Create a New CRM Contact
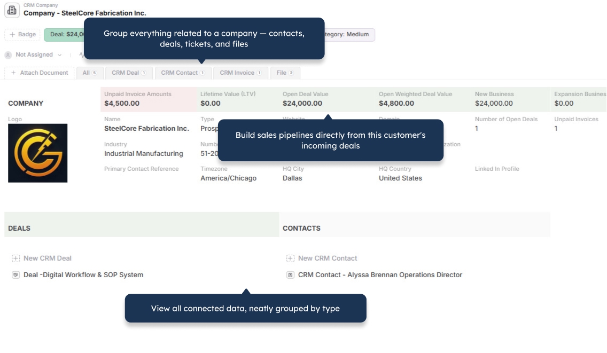 tap(328, 258)
